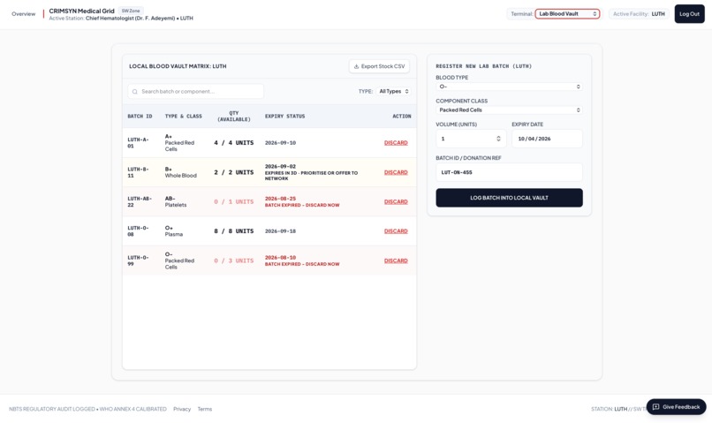The width and height of the screenshot is (712, 423).
Task: Select the CRIMSYN Medical Grid title
Action: click(x=82, y=11)
